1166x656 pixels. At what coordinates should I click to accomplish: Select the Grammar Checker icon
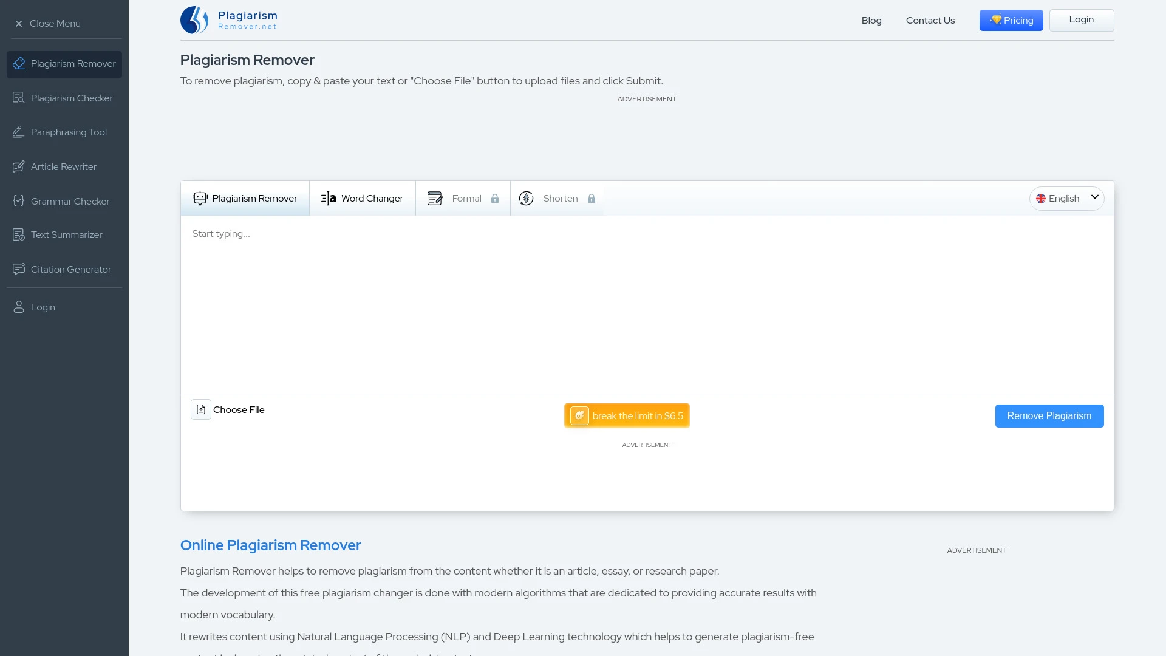pos(19,201)
